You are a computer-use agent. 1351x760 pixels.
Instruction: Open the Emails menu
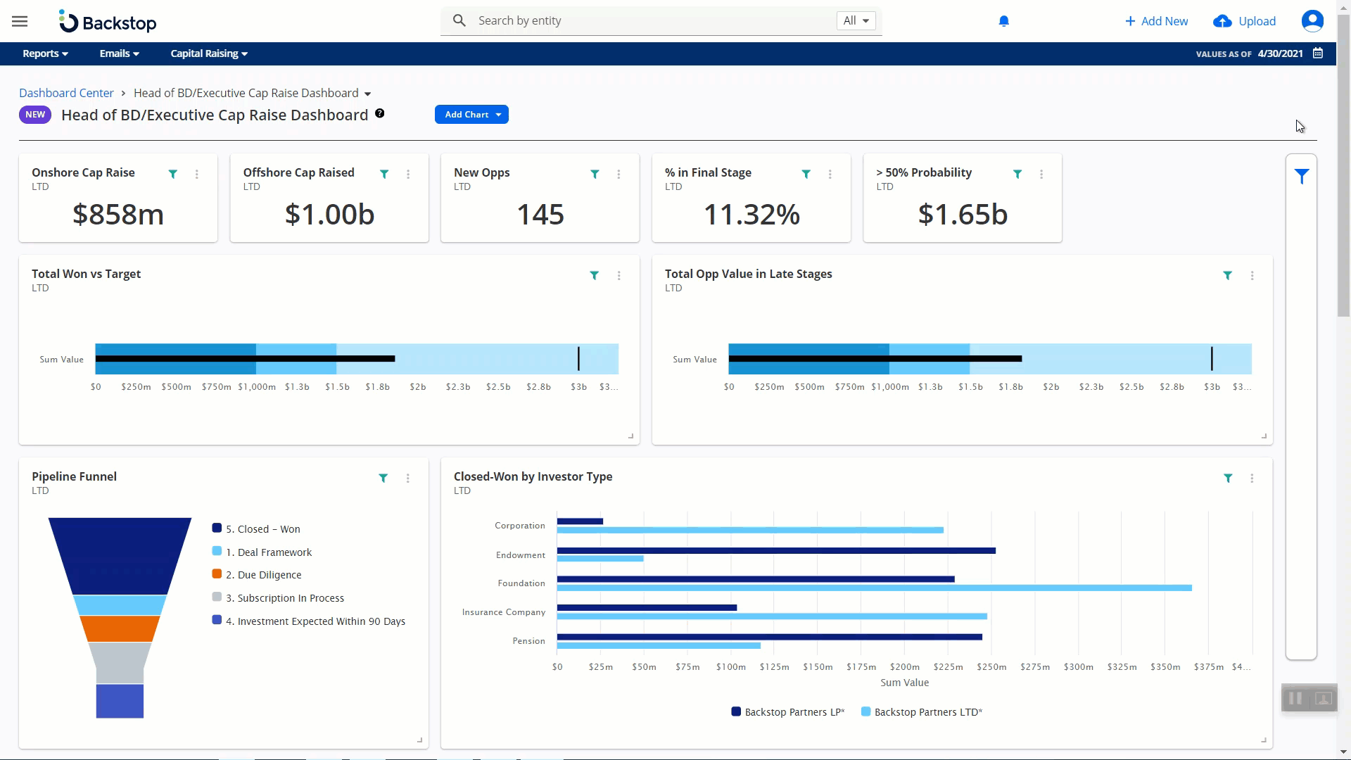(x=120, y=53)
